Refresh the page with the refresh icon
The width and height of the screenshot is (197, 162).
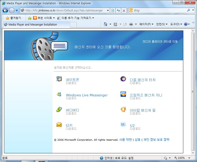(118, 10)
